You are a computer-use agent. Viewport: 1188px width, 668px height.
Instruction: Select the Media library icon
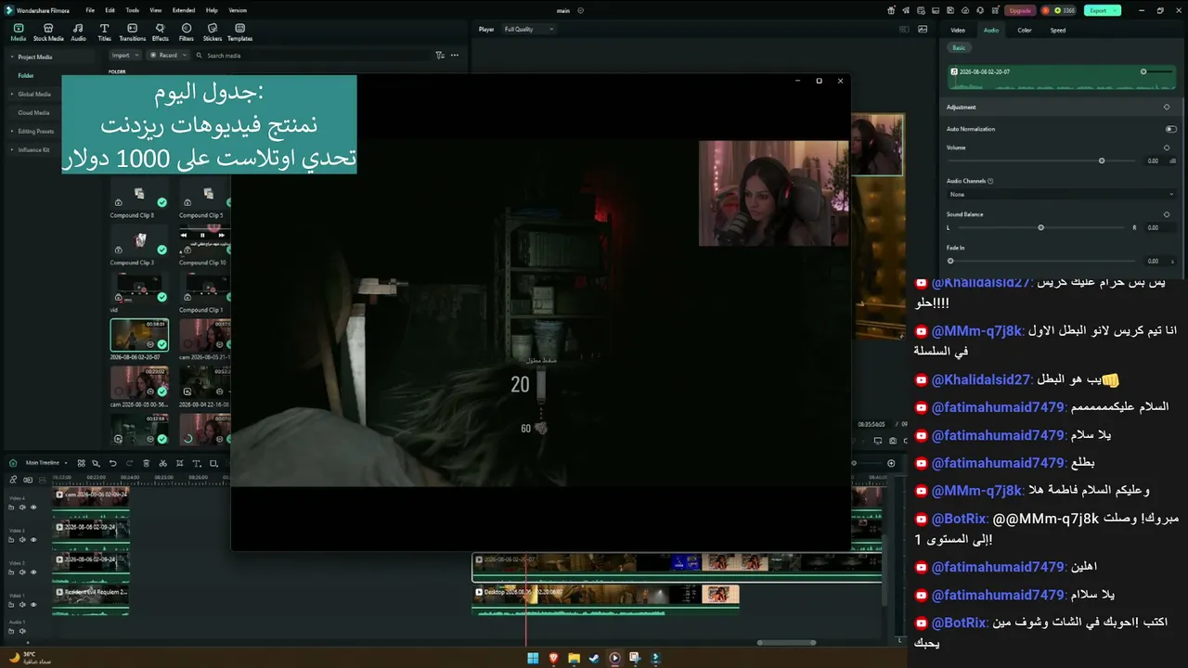[19, 32]
